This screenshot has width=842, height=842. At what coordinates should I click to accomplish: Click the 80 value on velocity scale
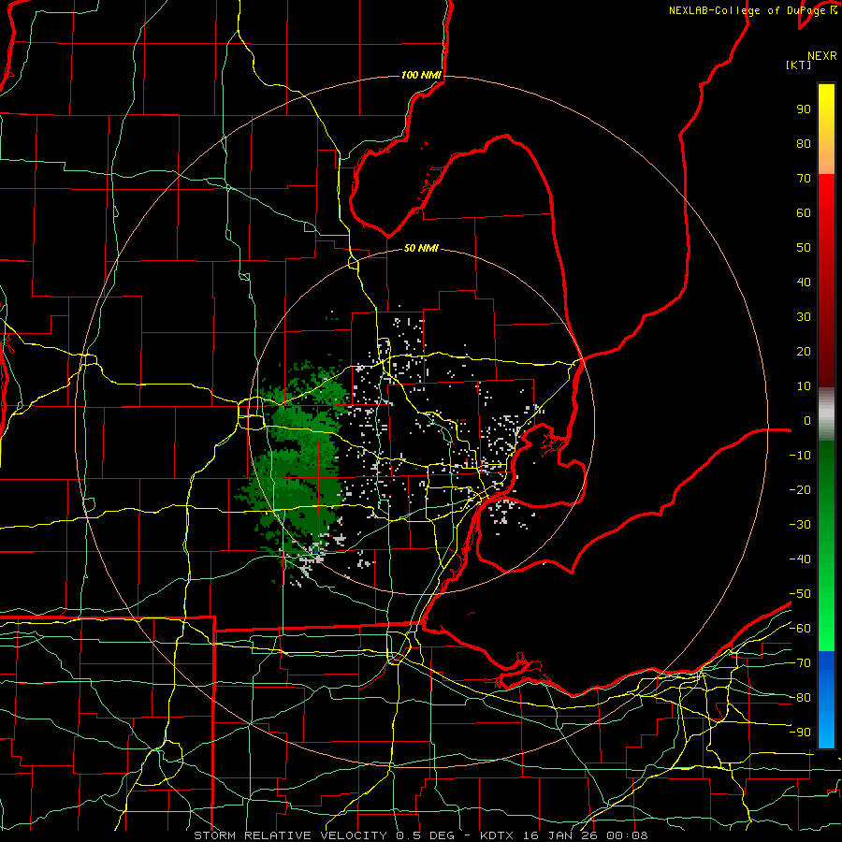tap(804, 143)
